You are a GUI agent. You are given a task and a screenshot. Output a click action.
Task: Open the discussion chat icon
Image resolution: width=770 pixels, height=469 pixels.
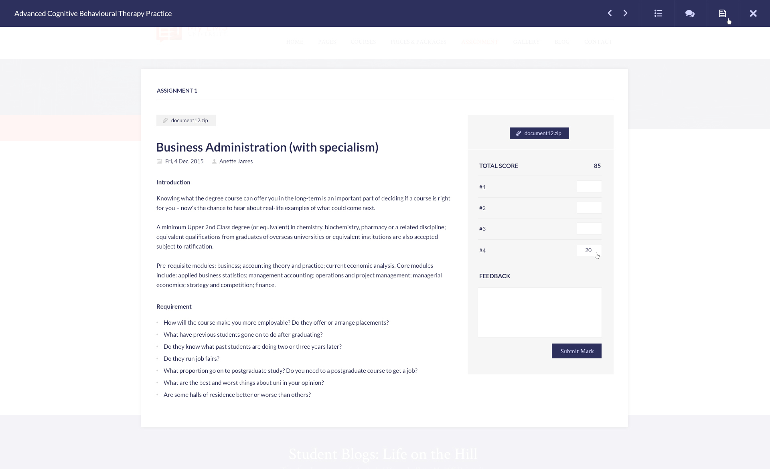point(690,13)
